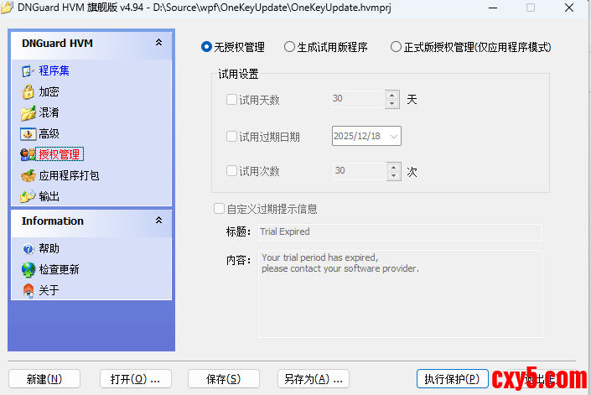The width and height of the screenshot is (591, 395).
Task: Open the 加密 lock icon section
Action: pyautogui.click(x=28, y=91)
